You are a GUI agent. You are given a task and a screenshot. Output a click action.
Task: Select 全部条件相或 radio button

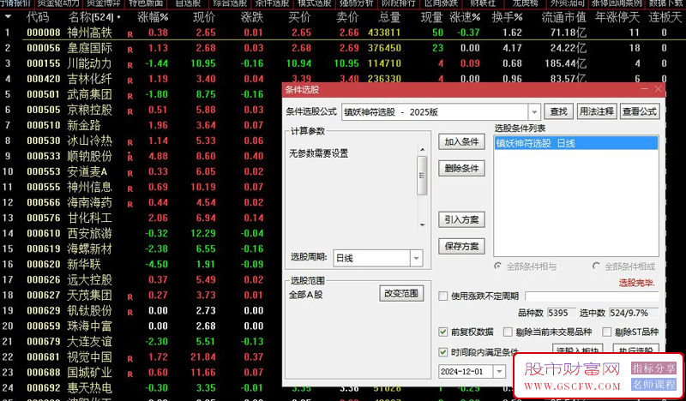(x=596, y=266)
